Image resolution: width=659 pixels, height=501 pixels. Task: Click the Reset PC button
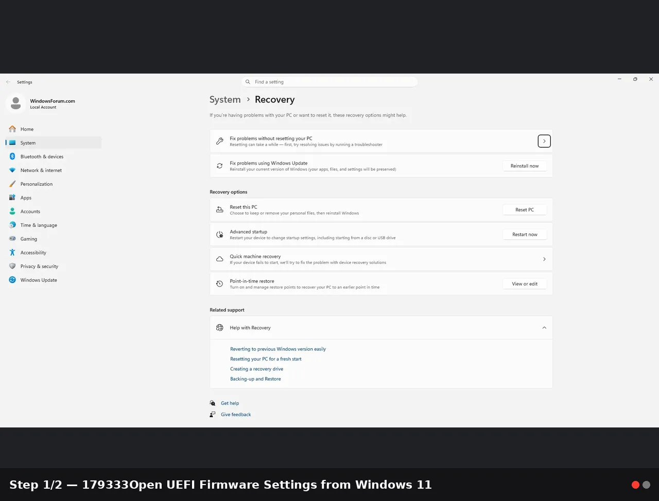(525, 210)
